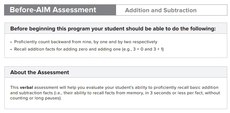Click the Addition and Subtraction subtitle box
This screenshot has height=113, width=230.
coord(171,10)
